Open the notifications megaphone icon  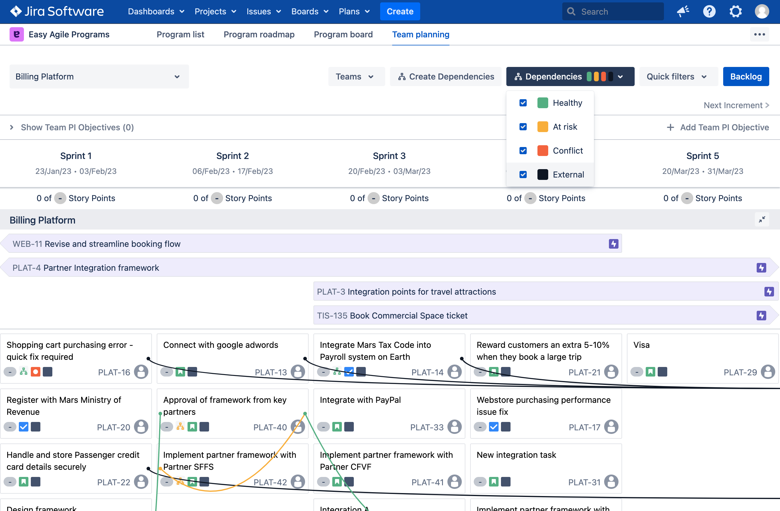683,11
